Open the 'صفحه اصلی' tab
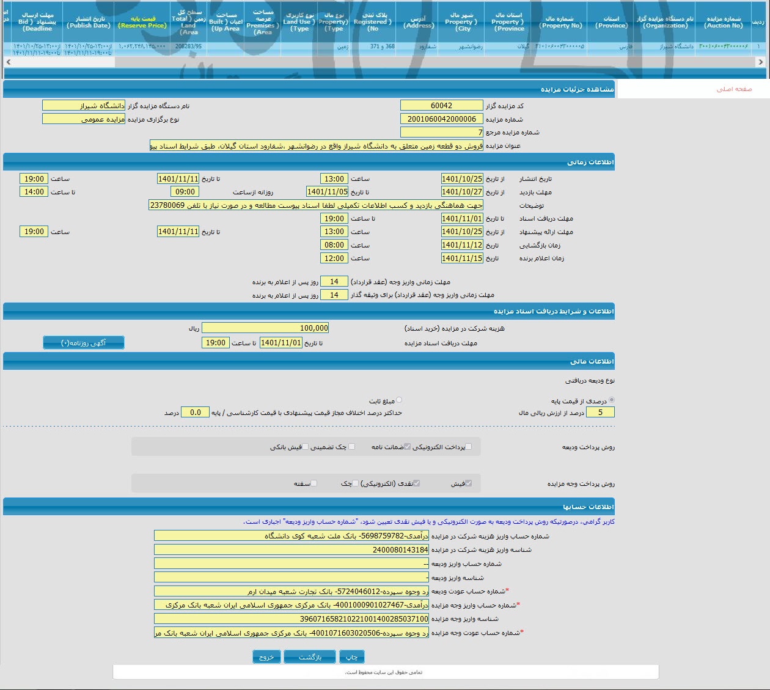The width and height of the screenshot is (770, 690). [x=734, y=89]
